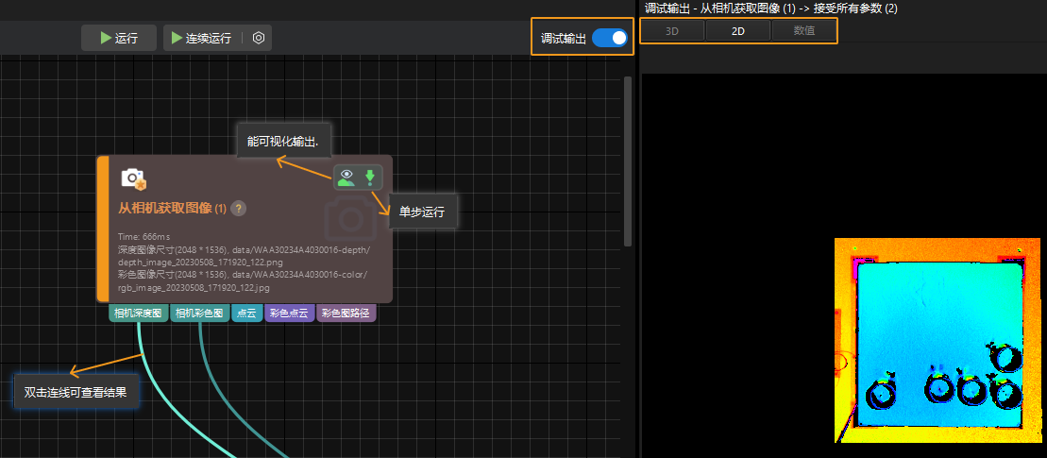
Task: Open continuous run settings hexagon icon
Action: tap(259, 39)
